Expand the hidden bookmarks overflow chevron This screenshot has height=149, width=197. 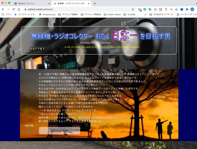(x=145, y=14)
